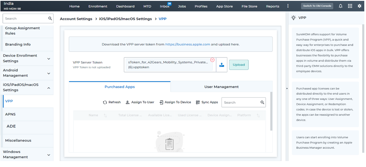Open the apps grid icon

[350, 6]
